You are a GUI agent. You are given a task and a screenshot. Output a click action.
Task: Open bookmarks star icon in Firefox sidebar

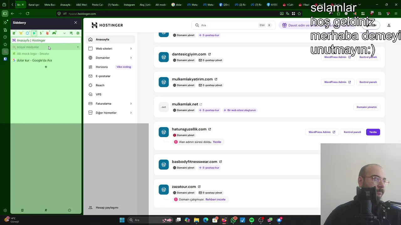(x=5, y=44)
